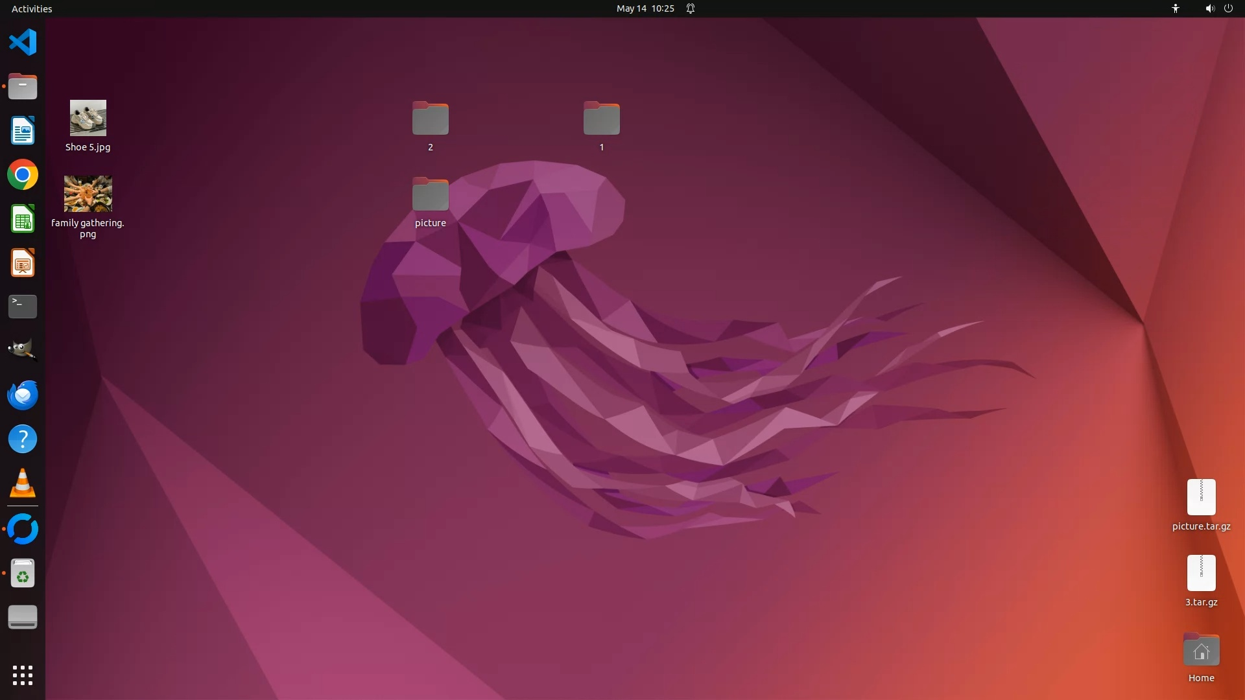Open LibreOffice Writer from the dock
Image resolution: width=1245 pixels, height=700 pixels.
(x=23, y=131)
